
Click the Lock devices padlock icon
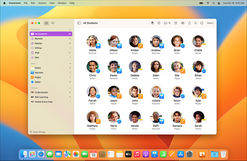point(190,23)
